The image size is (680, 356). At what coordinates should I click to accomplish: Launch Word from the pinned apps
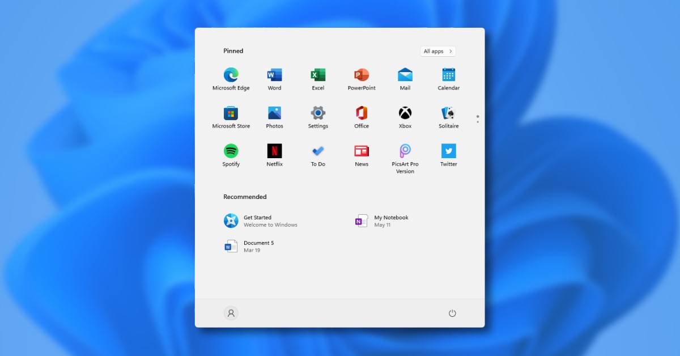pyautogui.click(x=274, y=75)
